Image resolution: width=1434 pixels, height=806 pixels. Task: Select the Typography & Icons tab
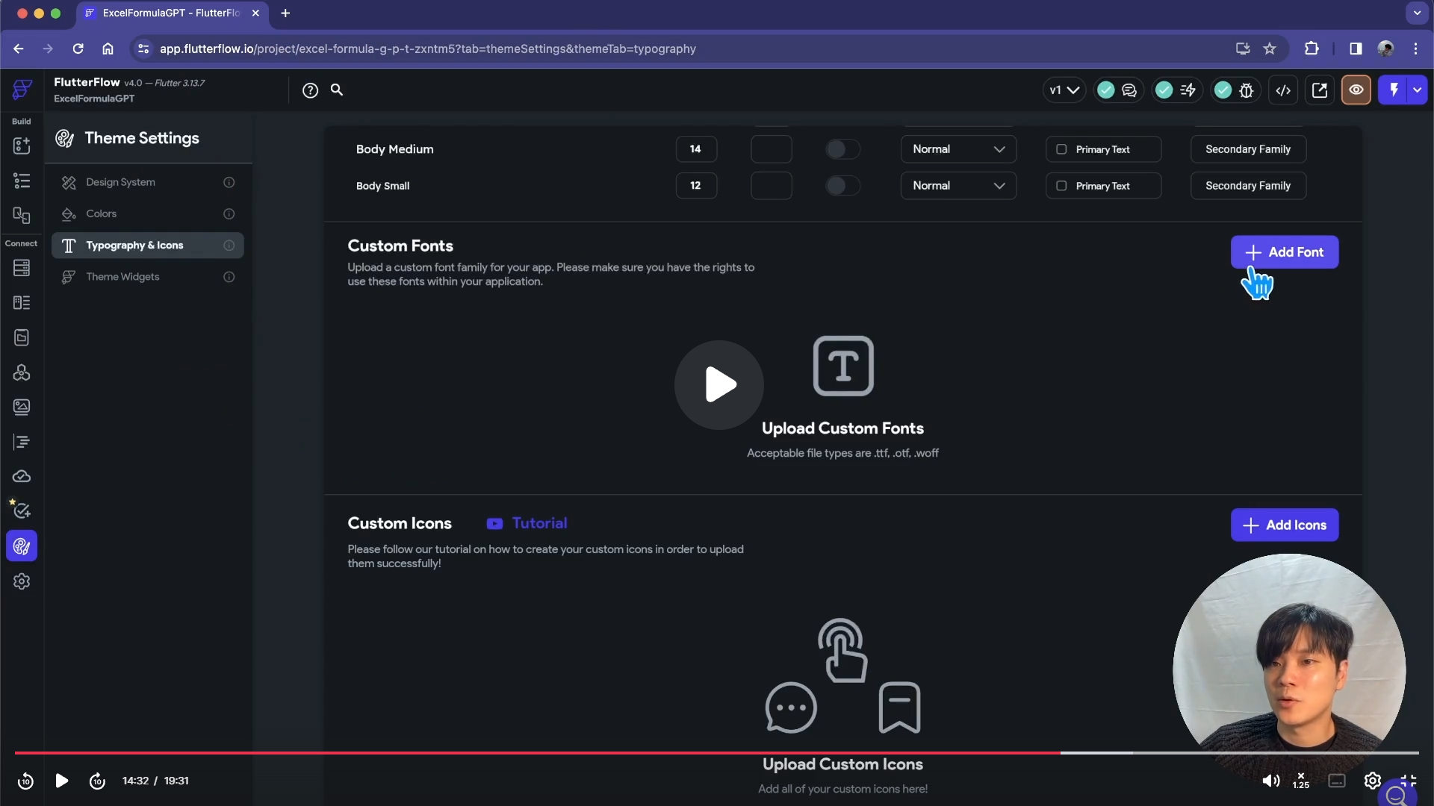point(148,246)
